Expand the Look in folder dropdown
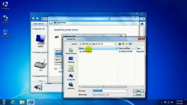The height and width of the screenshot is (105, 187). 115,44
